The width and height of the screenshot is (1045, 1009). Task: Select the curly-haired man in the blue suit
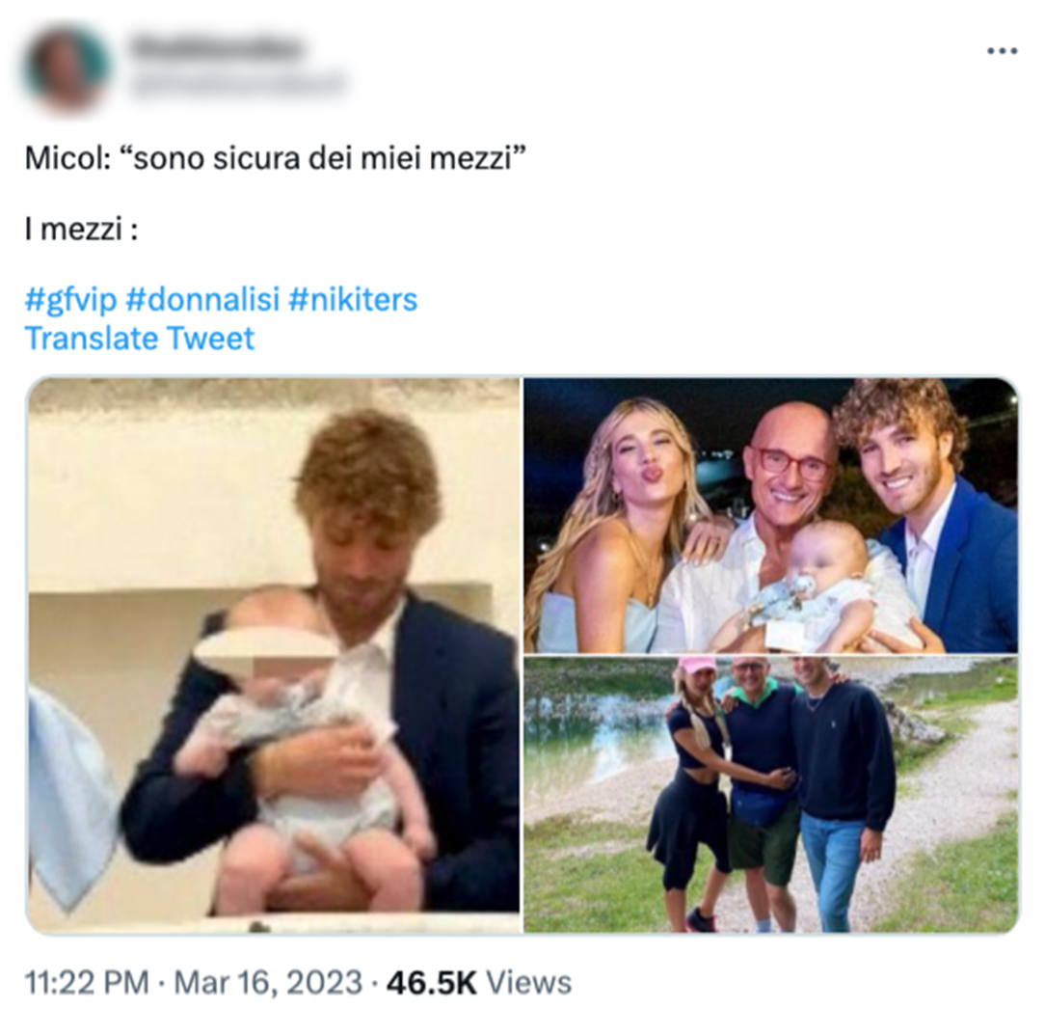point(933,513)
